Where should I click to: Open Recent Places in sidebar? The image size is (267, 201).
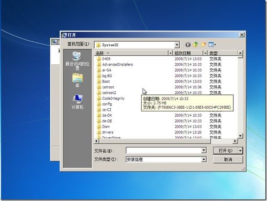[78, 61]
